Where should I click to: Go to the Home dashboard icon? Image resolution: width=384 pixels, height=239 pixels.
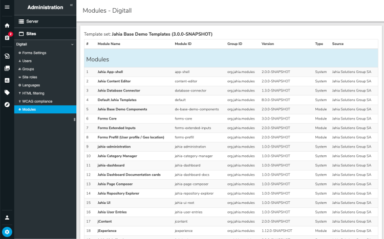pos(7,26)
